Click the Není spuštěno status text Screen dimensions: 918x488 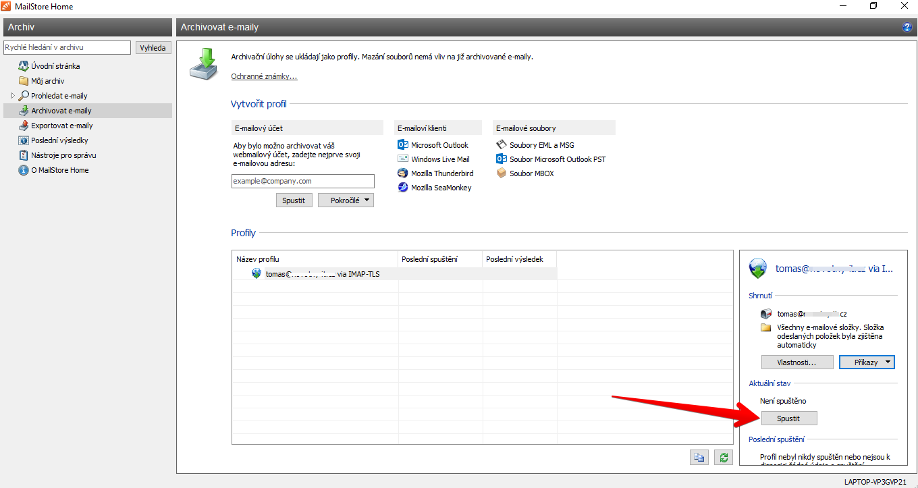(783, 401)
